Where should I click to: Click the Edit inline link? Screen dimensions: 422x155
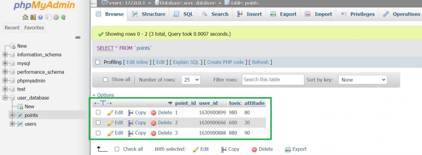pyautogui.click(x=137, y=62)
